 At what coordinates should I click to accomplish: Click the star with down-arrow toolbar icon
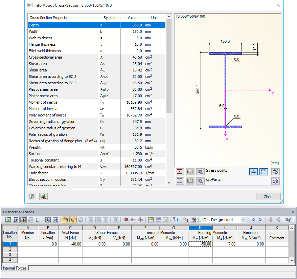click(186, 220)
